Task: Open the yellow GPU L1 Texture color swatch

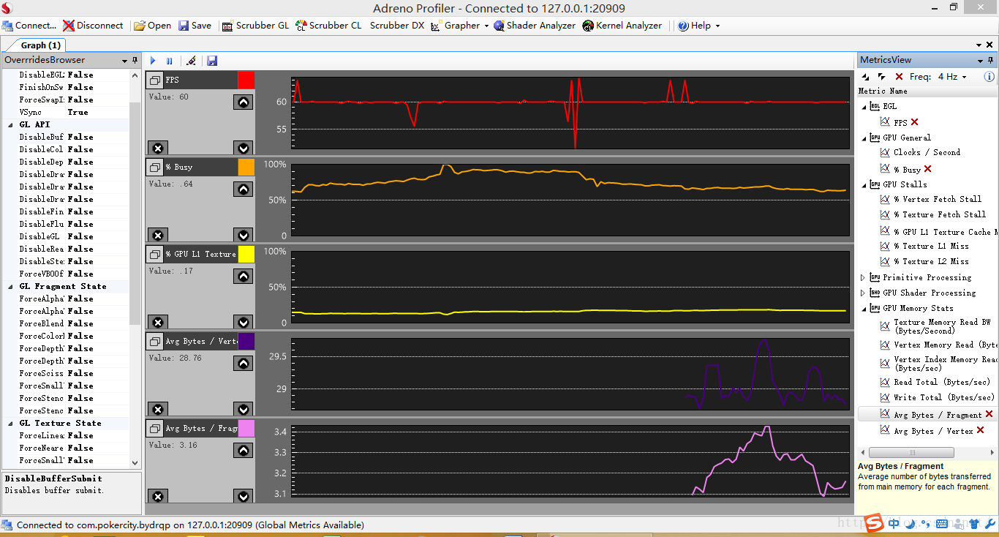Action: 246,254
